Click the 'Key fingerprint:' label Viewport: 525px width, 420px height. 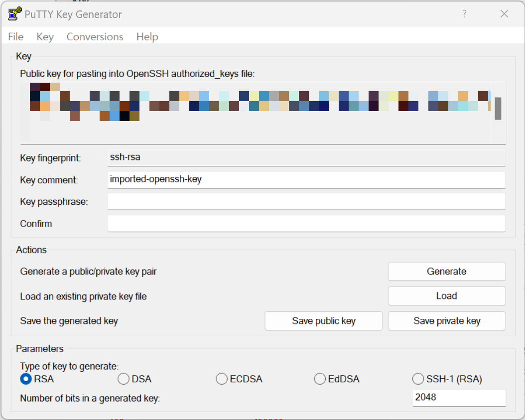(51, 158)
